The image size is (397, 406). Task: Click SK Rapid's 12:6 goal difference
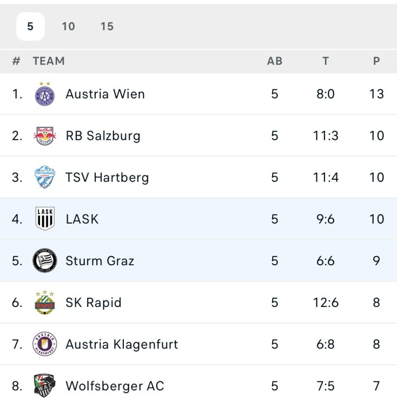coord(326,303)
